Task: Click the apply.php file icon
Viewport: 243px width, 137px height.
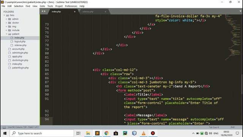Action: click(x=9, y=57)
